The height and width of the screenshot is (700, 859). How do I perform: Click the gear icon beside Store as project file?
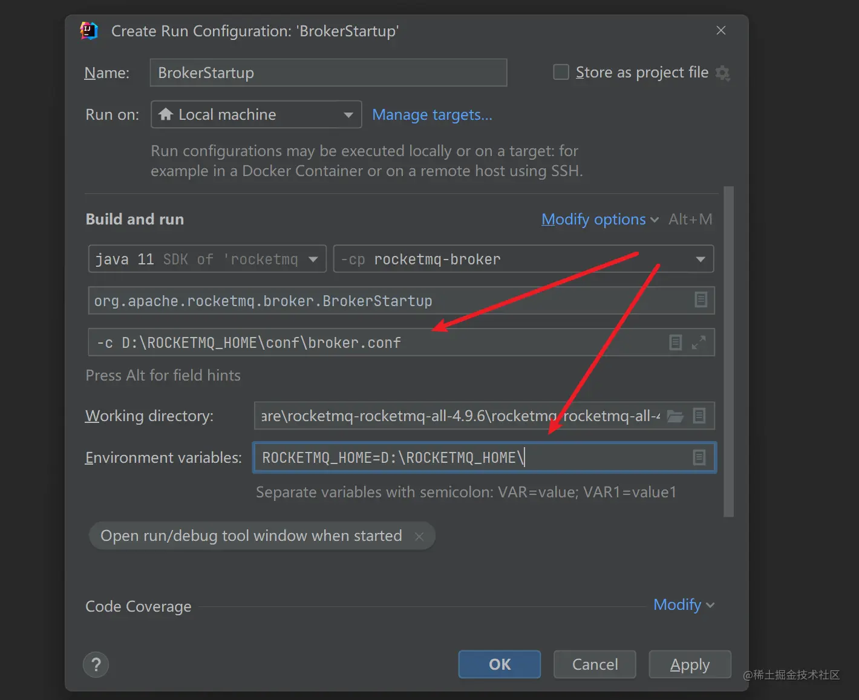pyautogui.click(x=722, y=73)
